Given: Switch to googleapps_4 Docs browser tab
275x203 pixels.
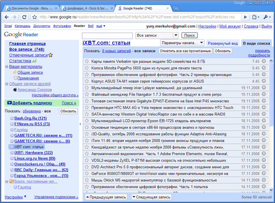Looking at the screenshot, I should tap(88, 8).
